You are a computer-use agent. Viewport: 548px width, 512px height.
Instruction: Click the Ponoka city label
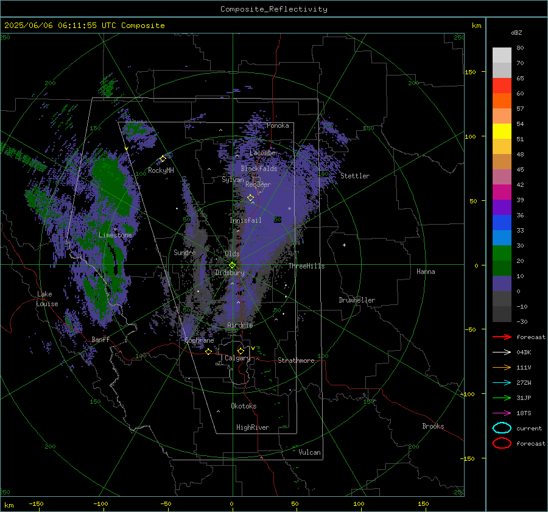(278, 125)
